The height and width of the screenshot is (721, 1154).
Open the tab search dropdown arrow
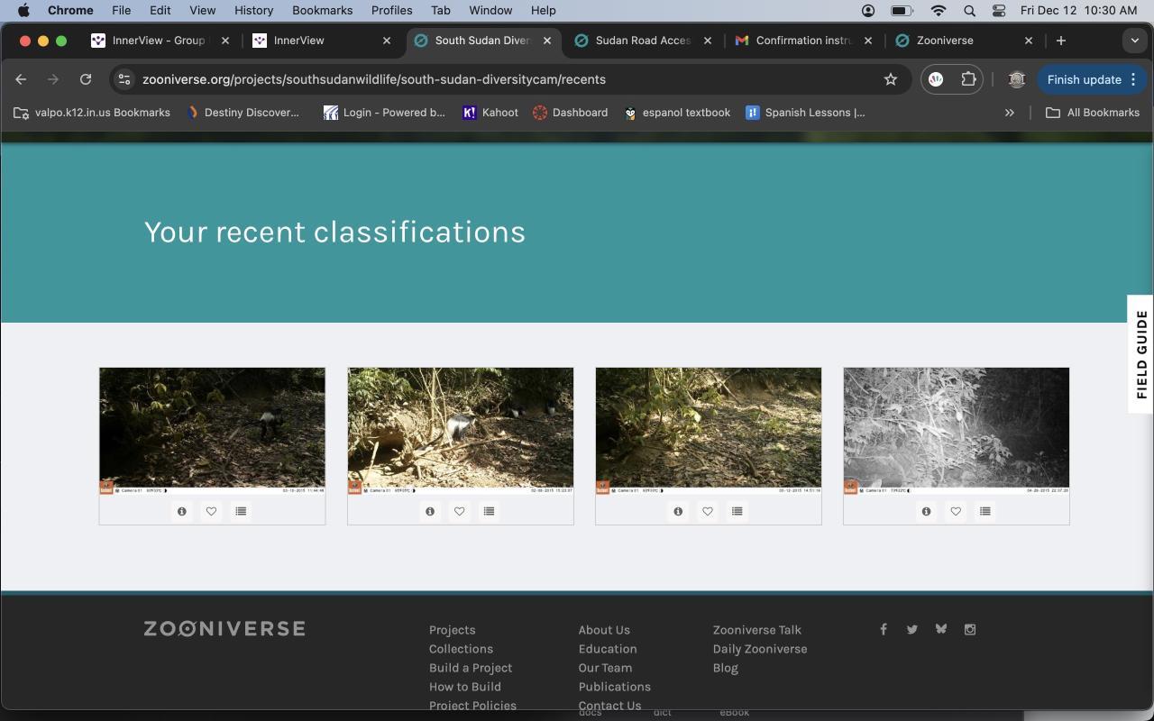[x=1134, y=41]
